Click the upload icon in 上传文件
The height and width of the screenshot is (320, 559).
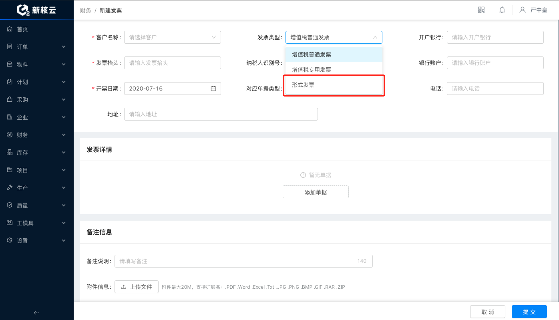click(x=124, y=287)
